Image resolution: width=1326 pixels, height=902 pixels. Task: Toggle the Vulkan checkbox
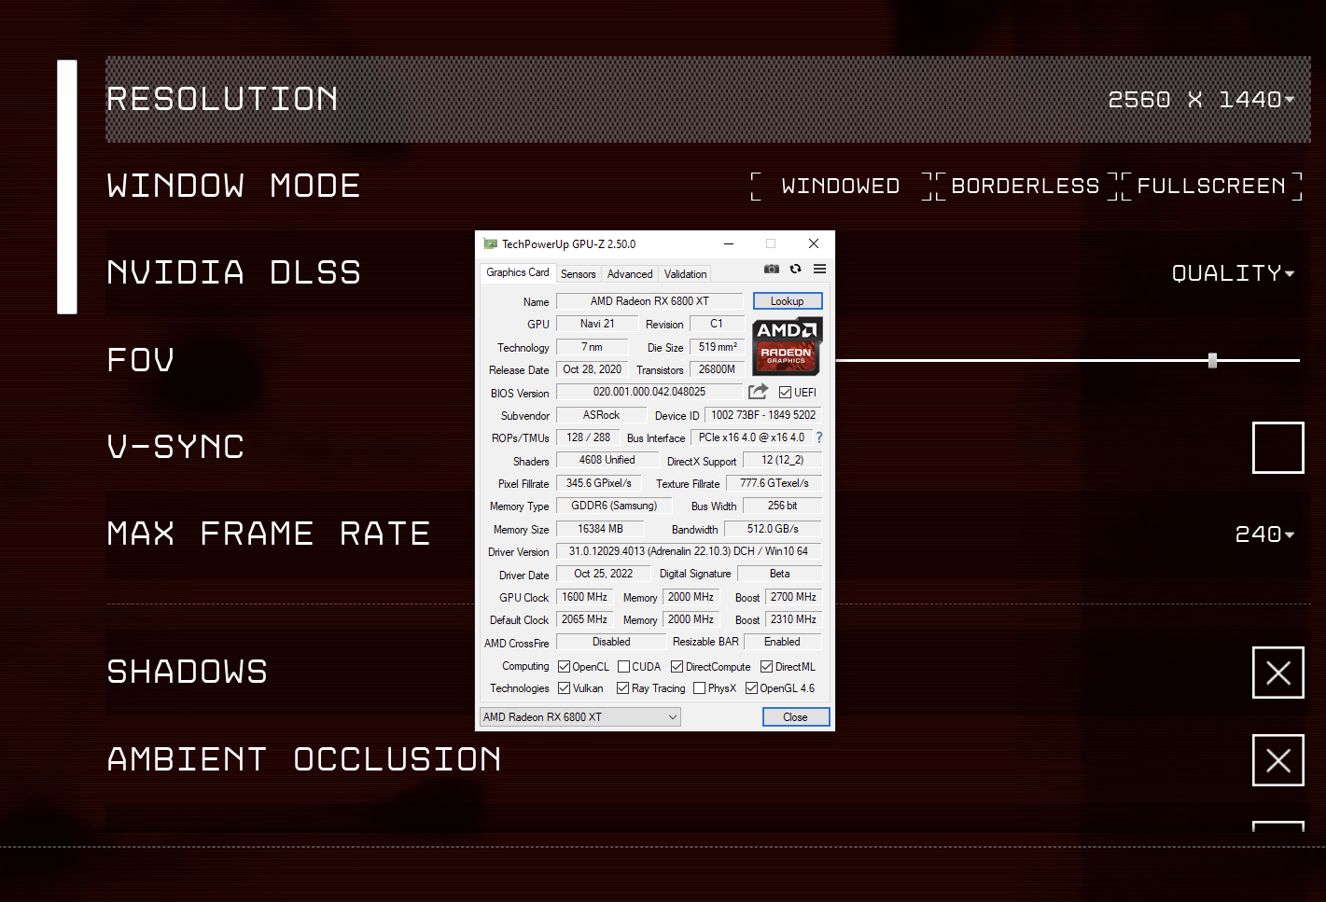pos(564,688)
